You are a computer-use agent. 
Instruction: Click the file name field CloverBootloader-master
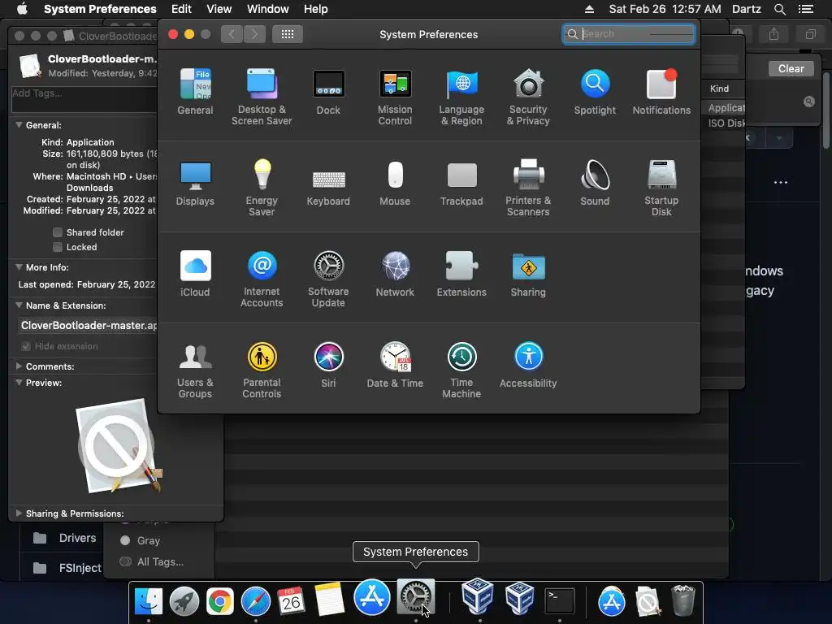click(x=88, y=325)
